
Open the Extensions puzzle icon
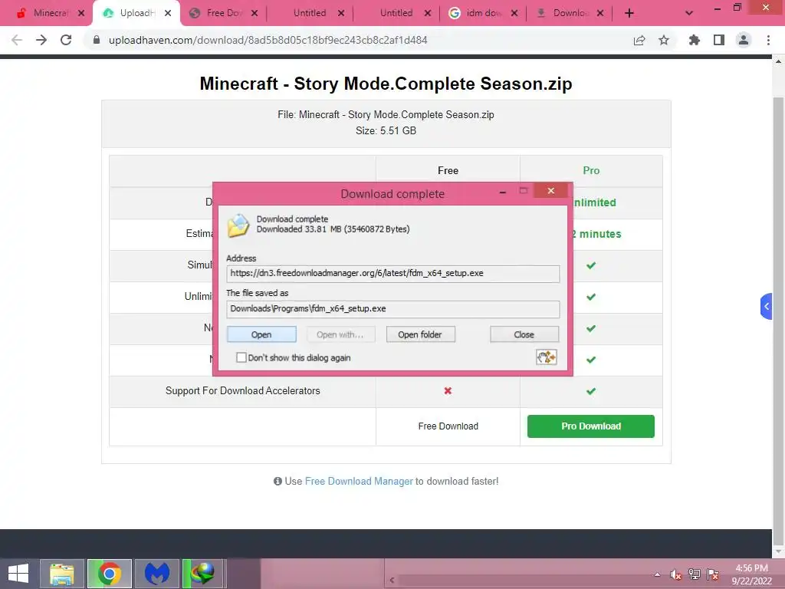point(694,40)
